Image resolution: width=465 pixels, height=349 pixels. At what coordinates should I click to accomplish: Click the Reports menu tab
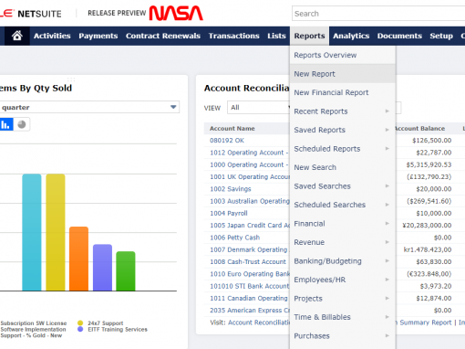click(309, 36)
